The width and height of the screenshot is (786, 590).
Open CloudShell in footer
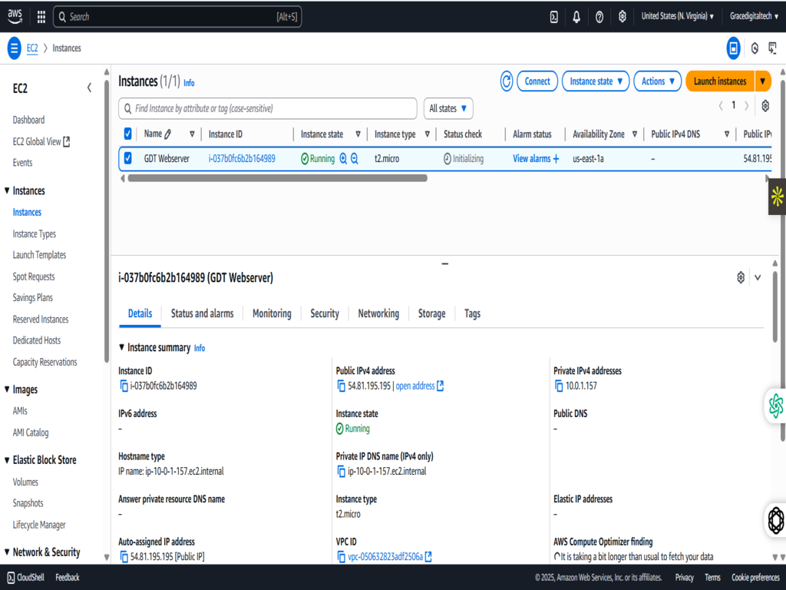pos(25,578)
